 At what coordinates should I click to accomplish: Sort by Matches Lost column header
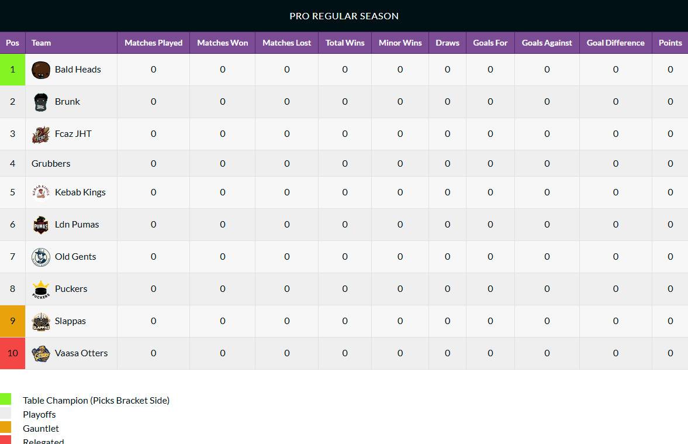[286, 43]
